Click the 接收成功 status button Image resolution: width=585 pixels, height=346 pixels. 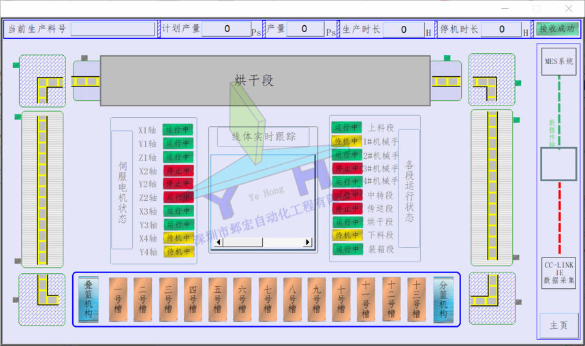coord(556,29)
